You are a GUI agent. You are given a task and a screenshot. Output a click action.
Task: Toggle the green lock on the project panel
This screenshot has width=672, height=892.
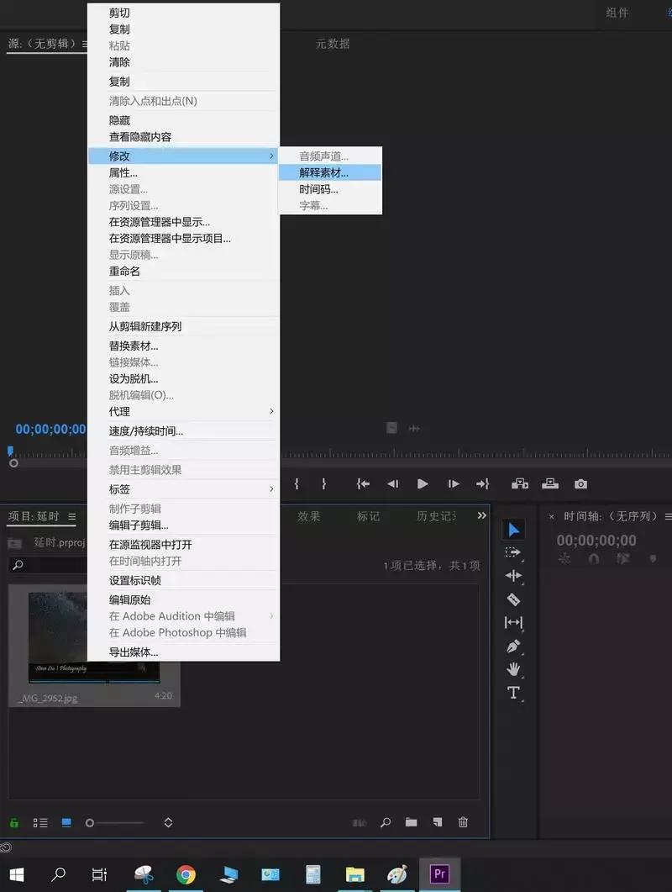point(13,822)
